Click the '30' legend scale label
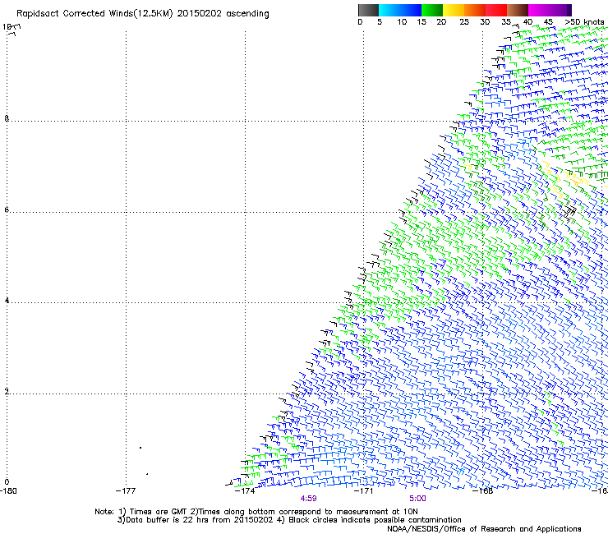Image resolution: width=608 pixels, height=534 pixels. point(485,22)
